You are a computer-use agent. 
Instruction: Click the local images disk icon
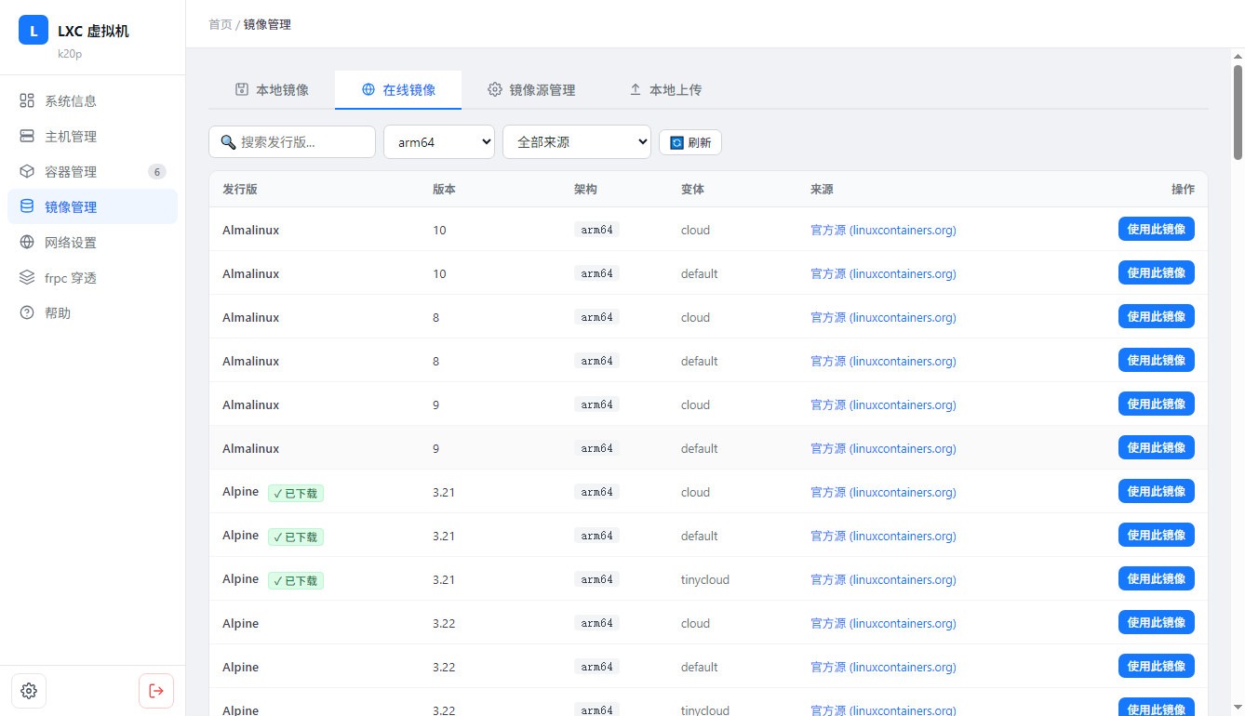click(242, 89)
